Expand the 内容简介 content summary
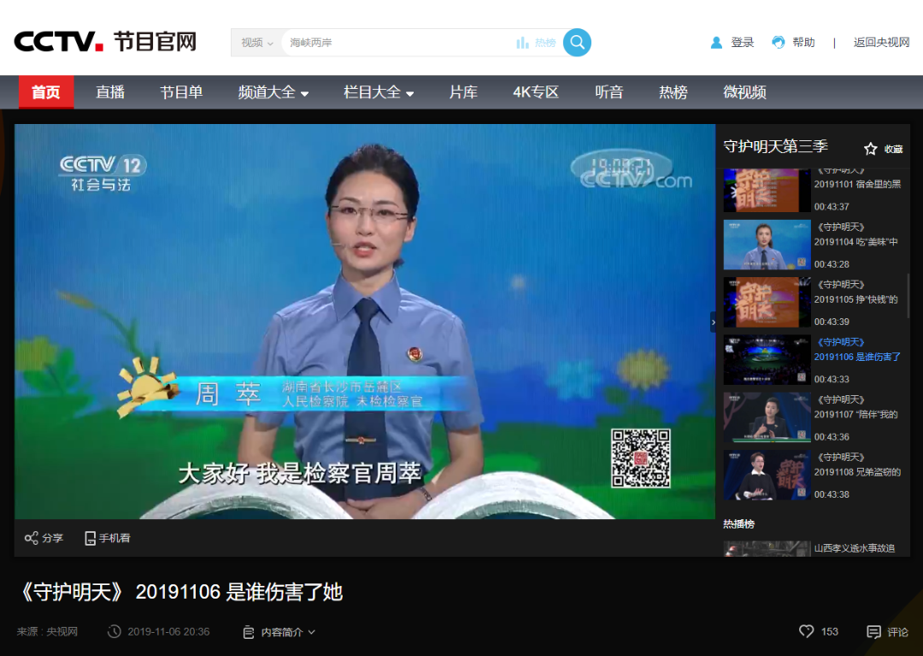 tap(287, 632)
